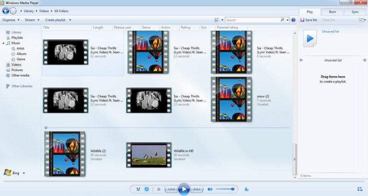Click the search magnifier icon
The height and width of the screenshot is (196, 368).
pos(282,20)
